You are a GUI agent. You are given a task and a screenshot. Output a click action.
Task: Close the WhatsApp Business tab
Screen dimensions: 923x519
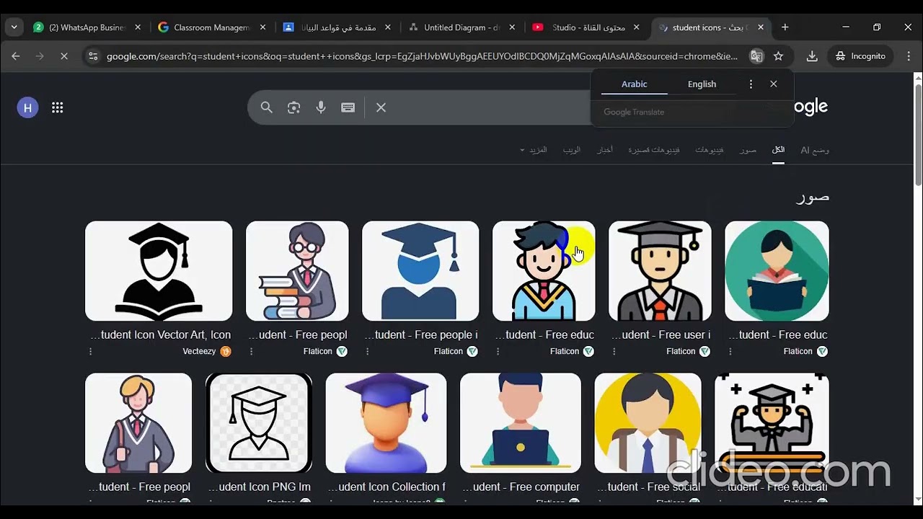tap(138, 27)
